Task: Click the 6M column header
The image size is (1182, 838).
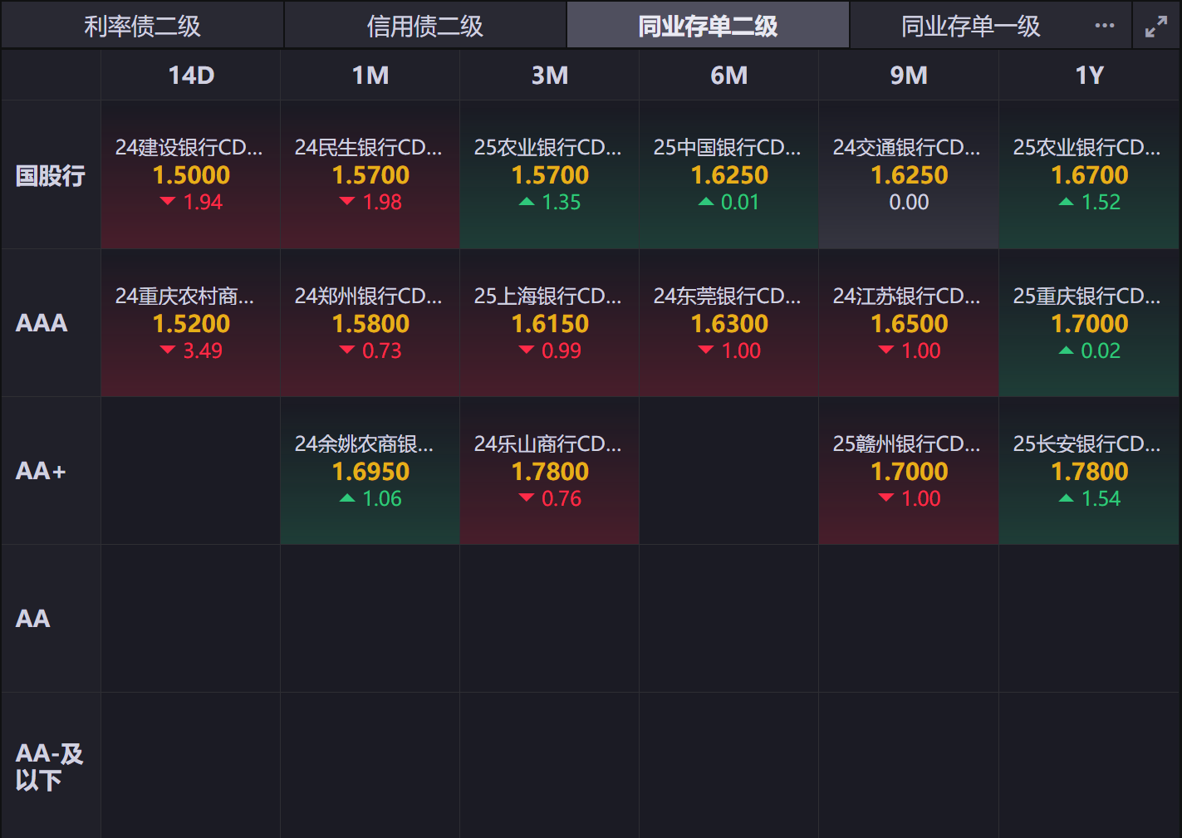Action: point(729,76)
